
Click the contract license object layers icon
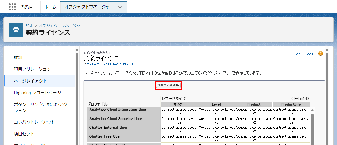[x=16, y=30]
